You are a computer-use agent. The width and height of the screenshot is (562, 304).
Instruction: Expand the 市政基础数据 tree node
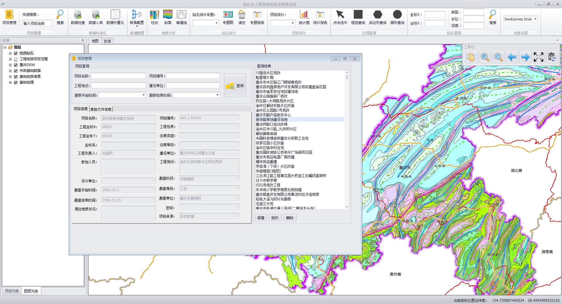coord(10,71)
